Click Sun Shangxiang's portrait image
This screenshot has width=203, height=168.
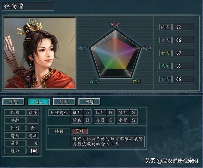point(40,53)
